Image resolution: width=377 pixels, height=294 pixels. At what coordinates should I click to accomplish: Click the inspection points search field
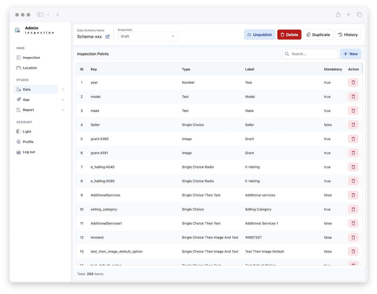coord(310,54)
